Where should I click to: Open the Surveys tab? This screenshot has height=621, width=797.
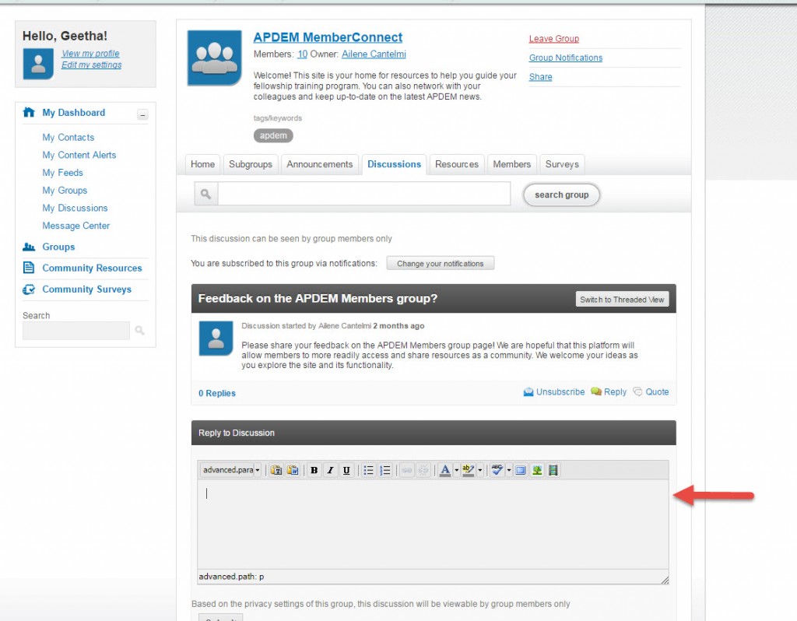562,164
